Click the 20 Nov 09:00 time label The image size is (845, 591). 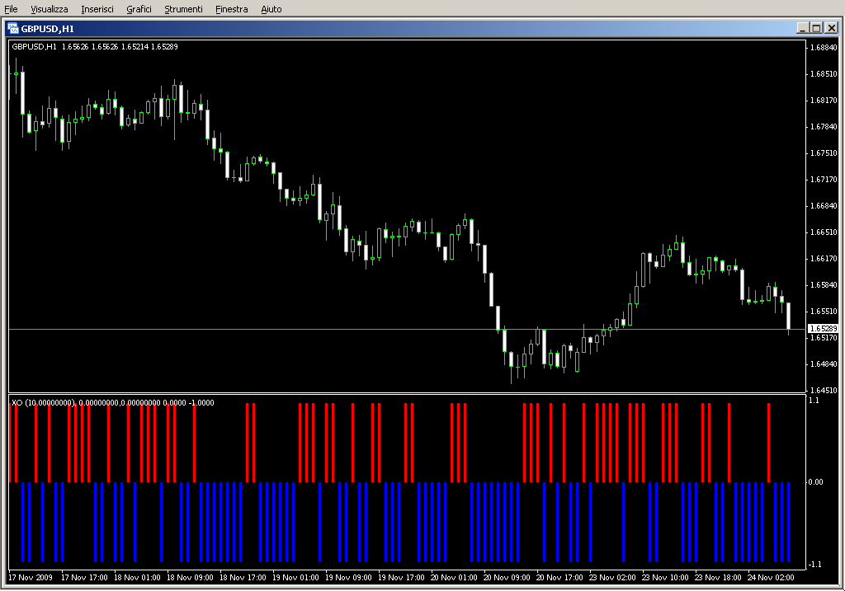point(507,578)
